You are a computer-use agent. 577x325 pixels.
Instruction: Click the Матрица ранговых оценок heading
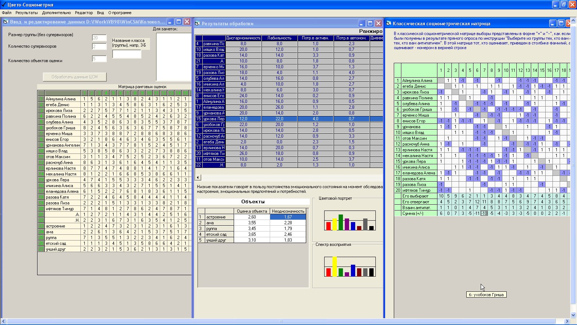click(142, 87)
